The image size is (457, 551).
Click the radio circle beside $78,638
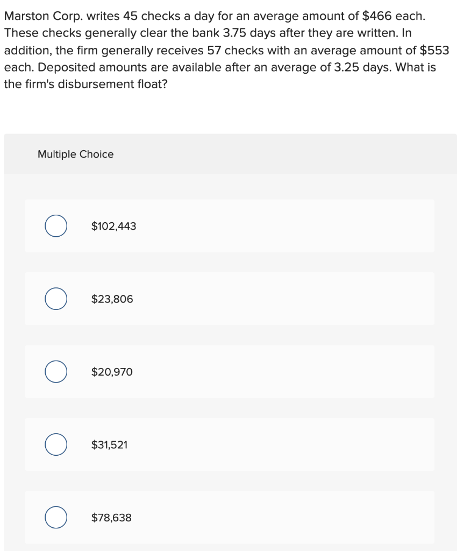(55, 518)
